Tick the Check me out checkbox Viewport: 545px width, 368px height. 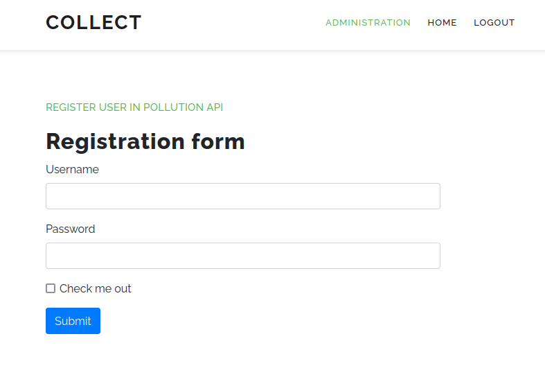51,288
